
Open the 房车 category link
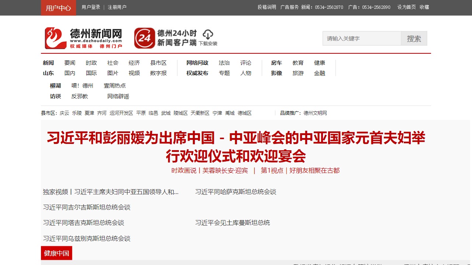tap(277, 63)
